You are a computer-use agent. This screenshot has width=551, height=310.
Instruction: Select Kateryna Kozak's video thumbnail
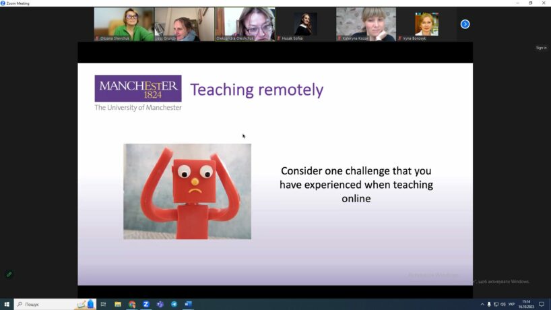(x=366, y=24)
